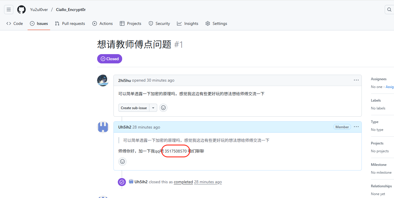Open three-dot menu on 2hi5hu's comment

tap(356, 80)
